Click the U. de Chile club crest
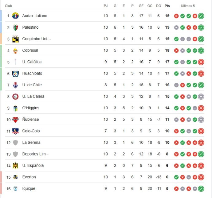 (15, 85)
